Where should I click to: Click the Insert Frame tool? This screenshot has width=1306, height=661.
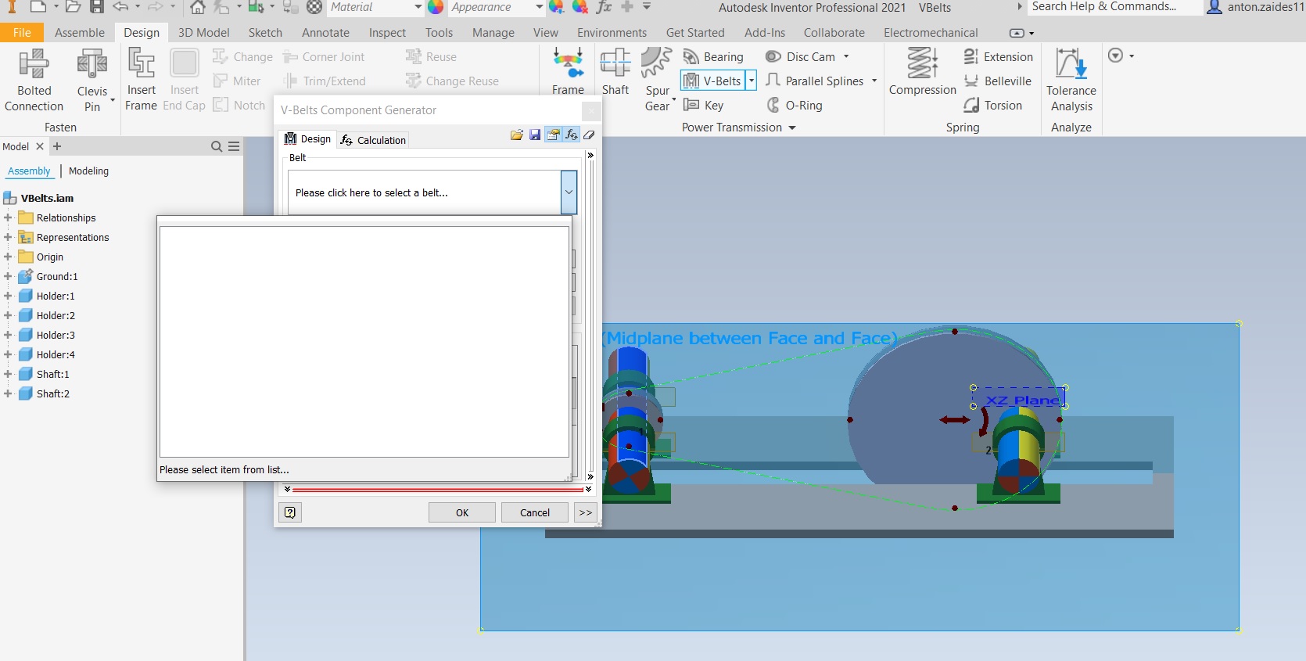142,78
